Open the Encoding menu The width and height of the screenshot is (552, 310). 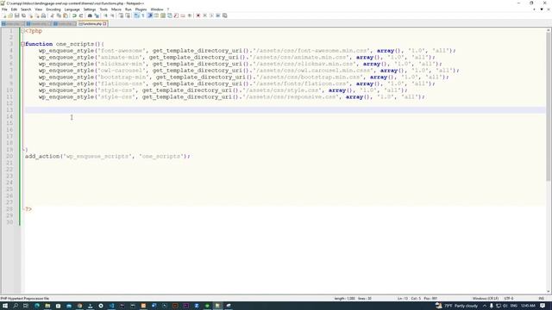53,9
